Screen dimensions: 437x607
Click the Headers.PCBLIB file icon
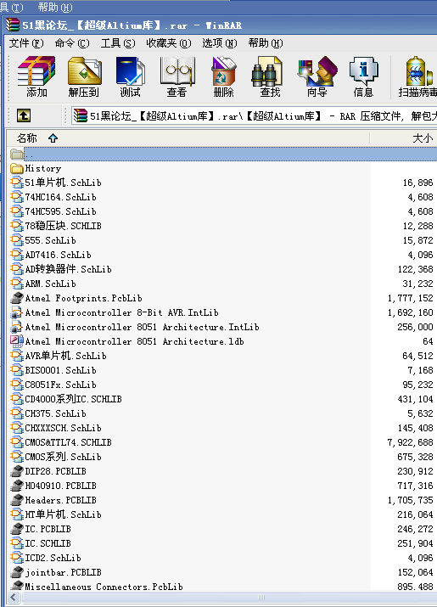[x=17, y=500]
